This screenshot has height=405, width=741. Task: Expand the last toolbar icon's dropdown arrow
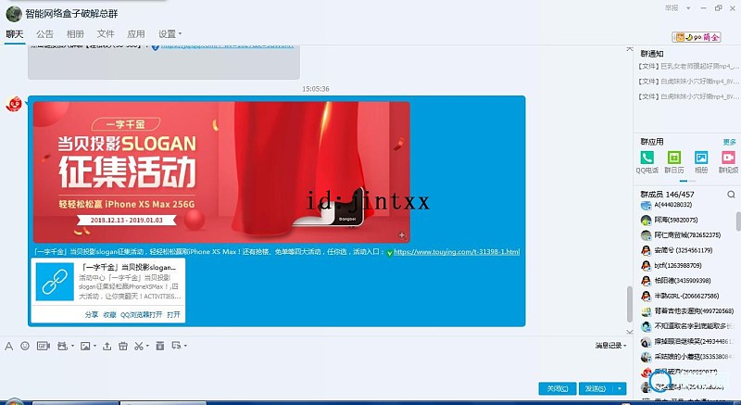pos(185,346)
